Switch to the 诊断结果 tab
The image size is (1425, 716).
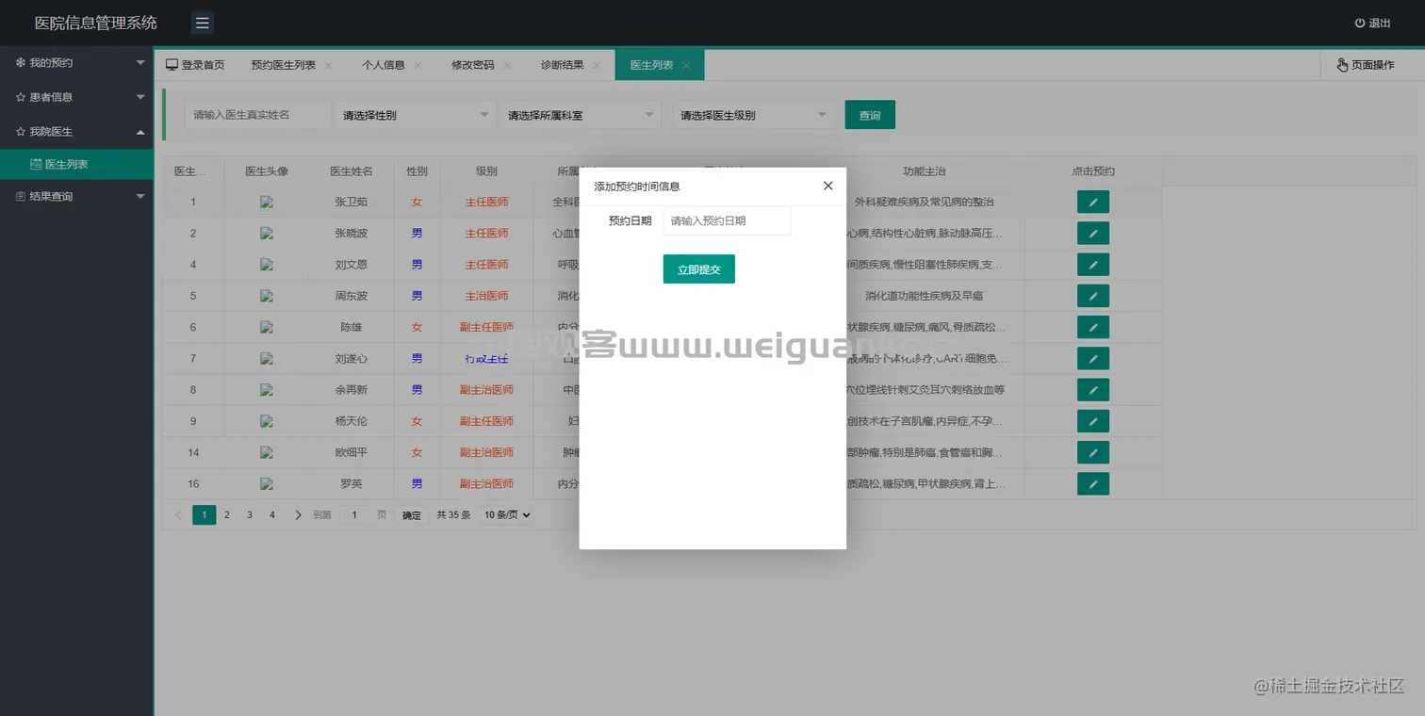(563, 65)
